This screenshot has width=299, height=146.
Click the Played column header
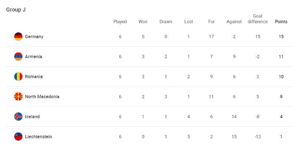(120, 22)
